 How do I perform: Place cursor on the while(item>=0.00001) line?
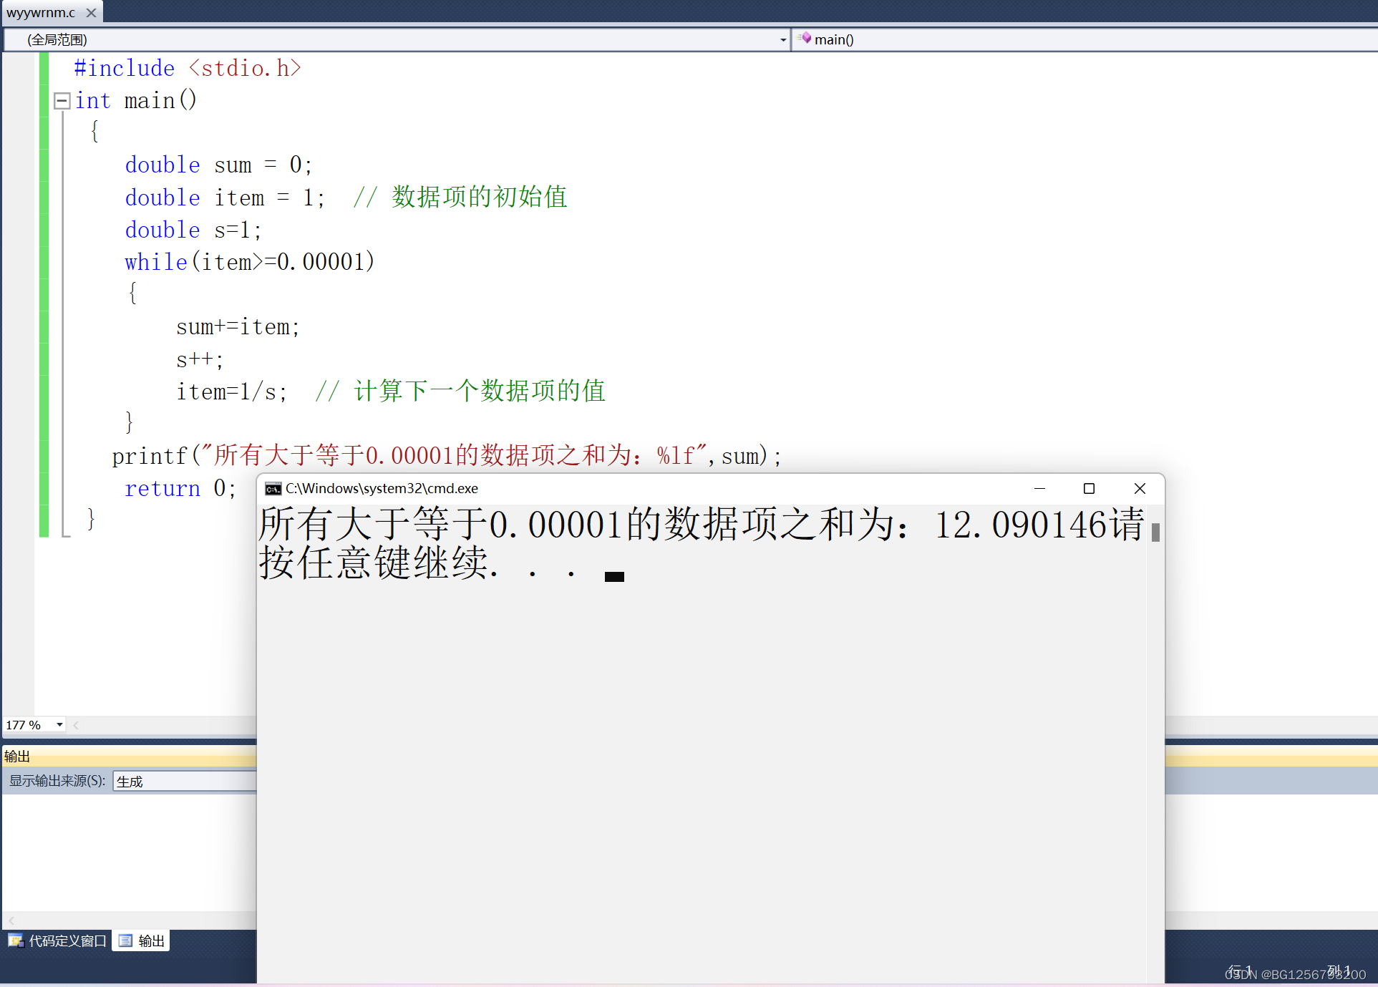point(249,263)
